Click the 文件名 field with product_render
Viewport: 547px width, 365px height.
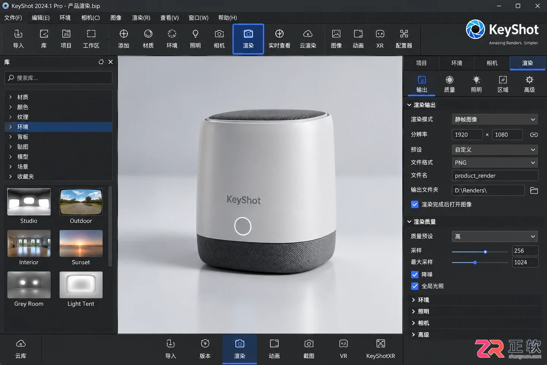495,176
